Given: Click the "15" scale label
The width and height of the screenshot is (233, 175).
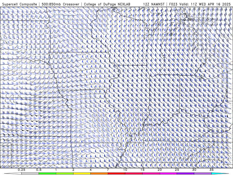Looking at the screenshot, I should point(142,170).
